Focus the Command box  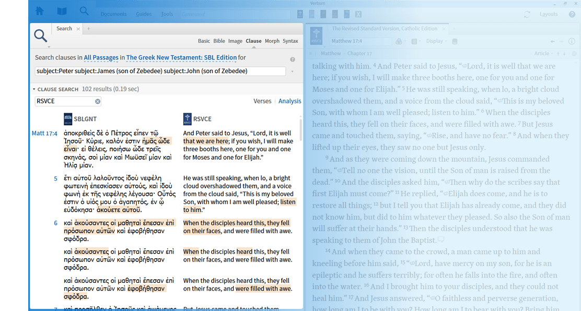point(235,15)
